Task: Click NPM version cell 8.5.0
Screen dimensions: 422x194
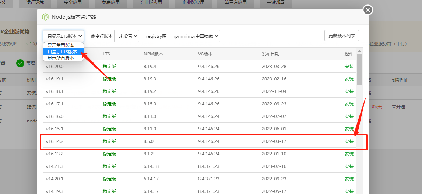Action: tap(148, 141)
